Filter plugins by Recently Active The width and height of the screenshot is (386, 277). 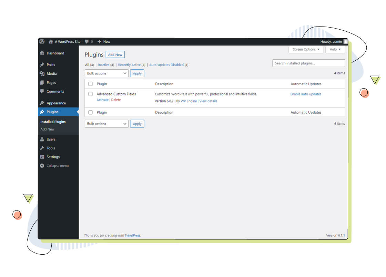click(129, 65)
